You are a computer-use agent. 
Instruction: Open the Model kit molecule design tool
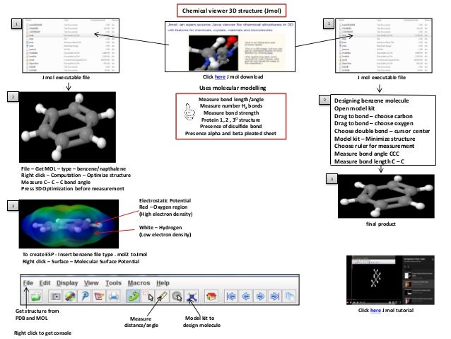tap(192, 296)
